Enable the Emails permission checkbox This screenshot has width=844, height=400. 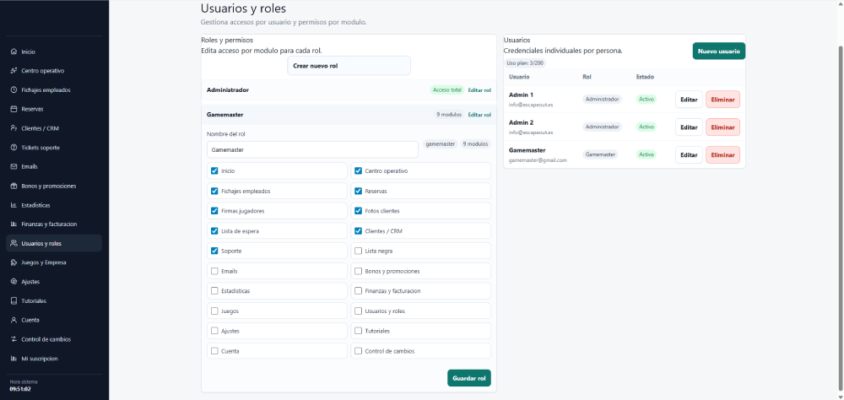(x=214, y=271)
